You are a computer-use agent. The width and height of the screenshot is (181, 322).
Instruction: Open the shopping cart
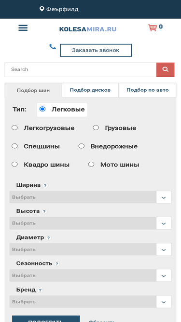tap(152, 28)
